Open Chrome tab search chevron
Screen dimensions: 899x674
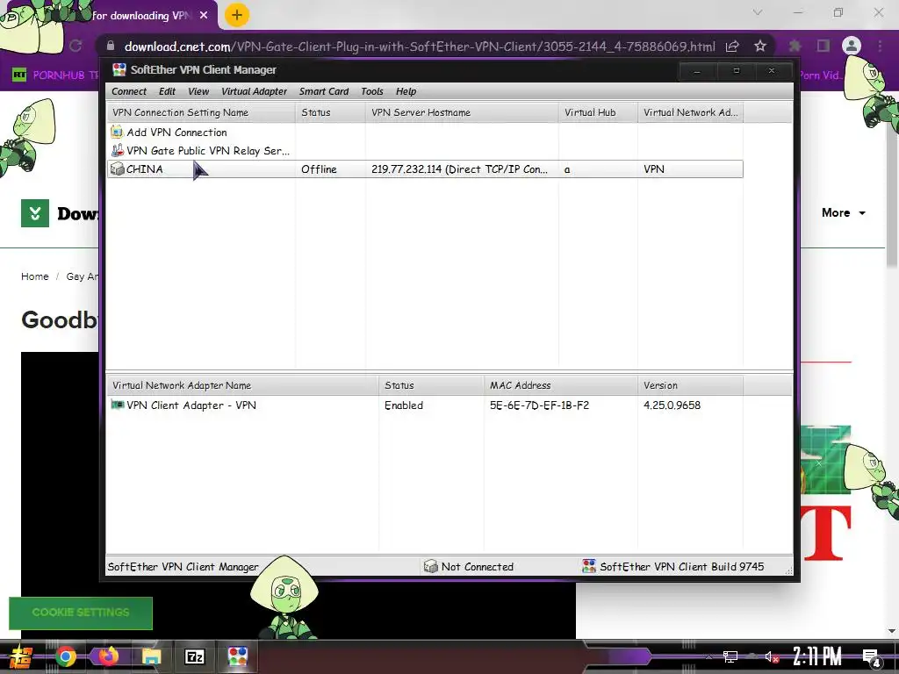coord(758,12)
